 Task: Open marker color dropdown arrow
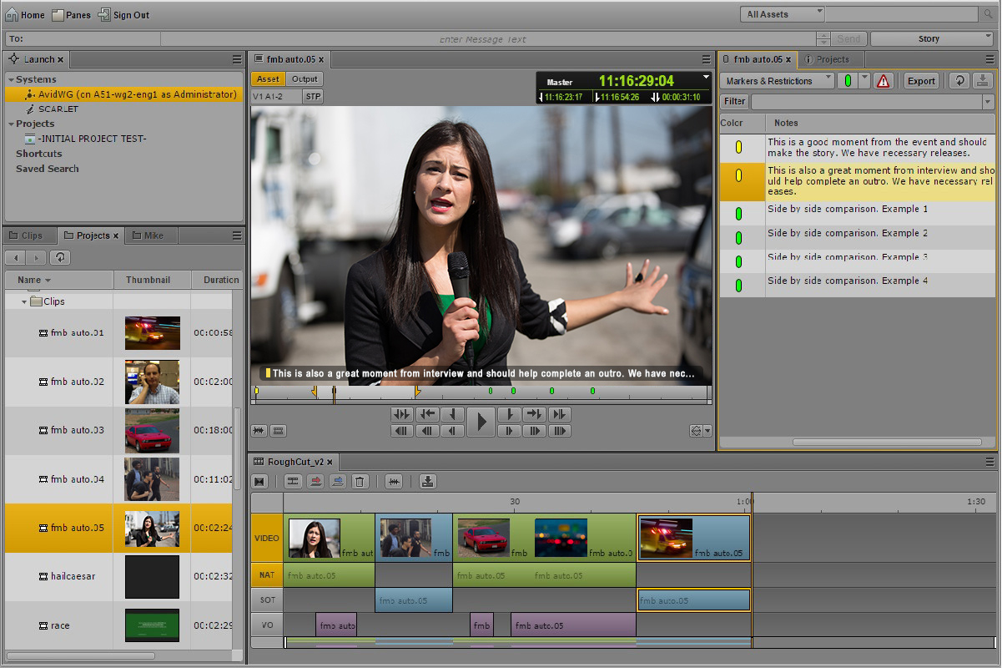(864, 81)
